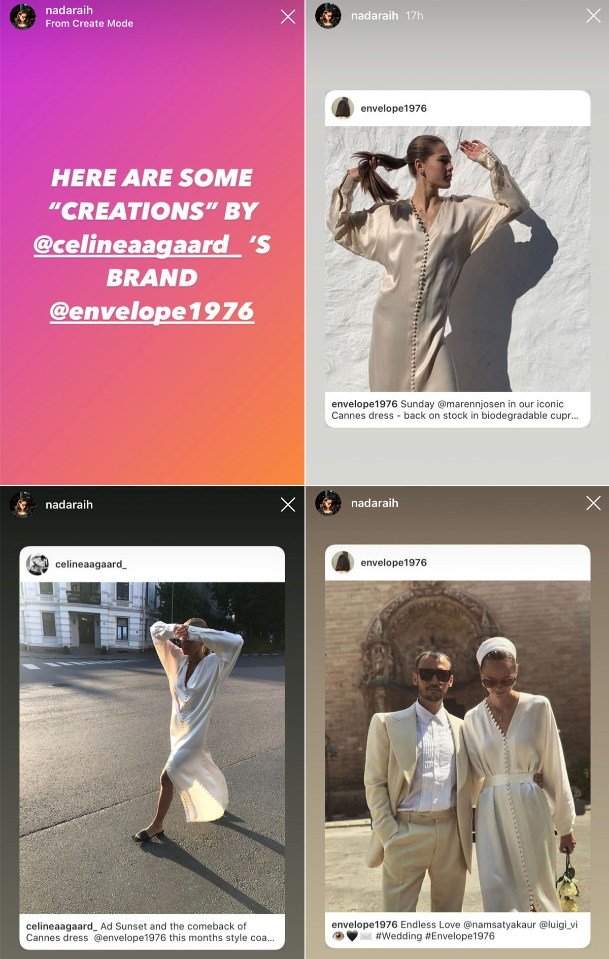The width and height of the screenshot is (609, 959).
Task: Close the 17h story with X icon
Action: 593,15
